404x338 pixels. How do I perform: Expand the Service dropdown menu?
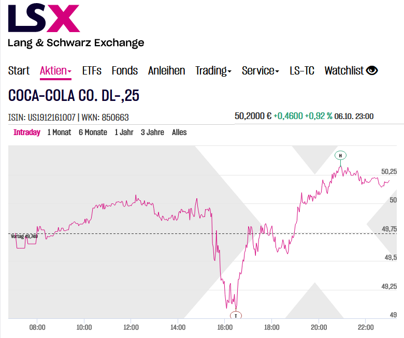tap(260, 71)
